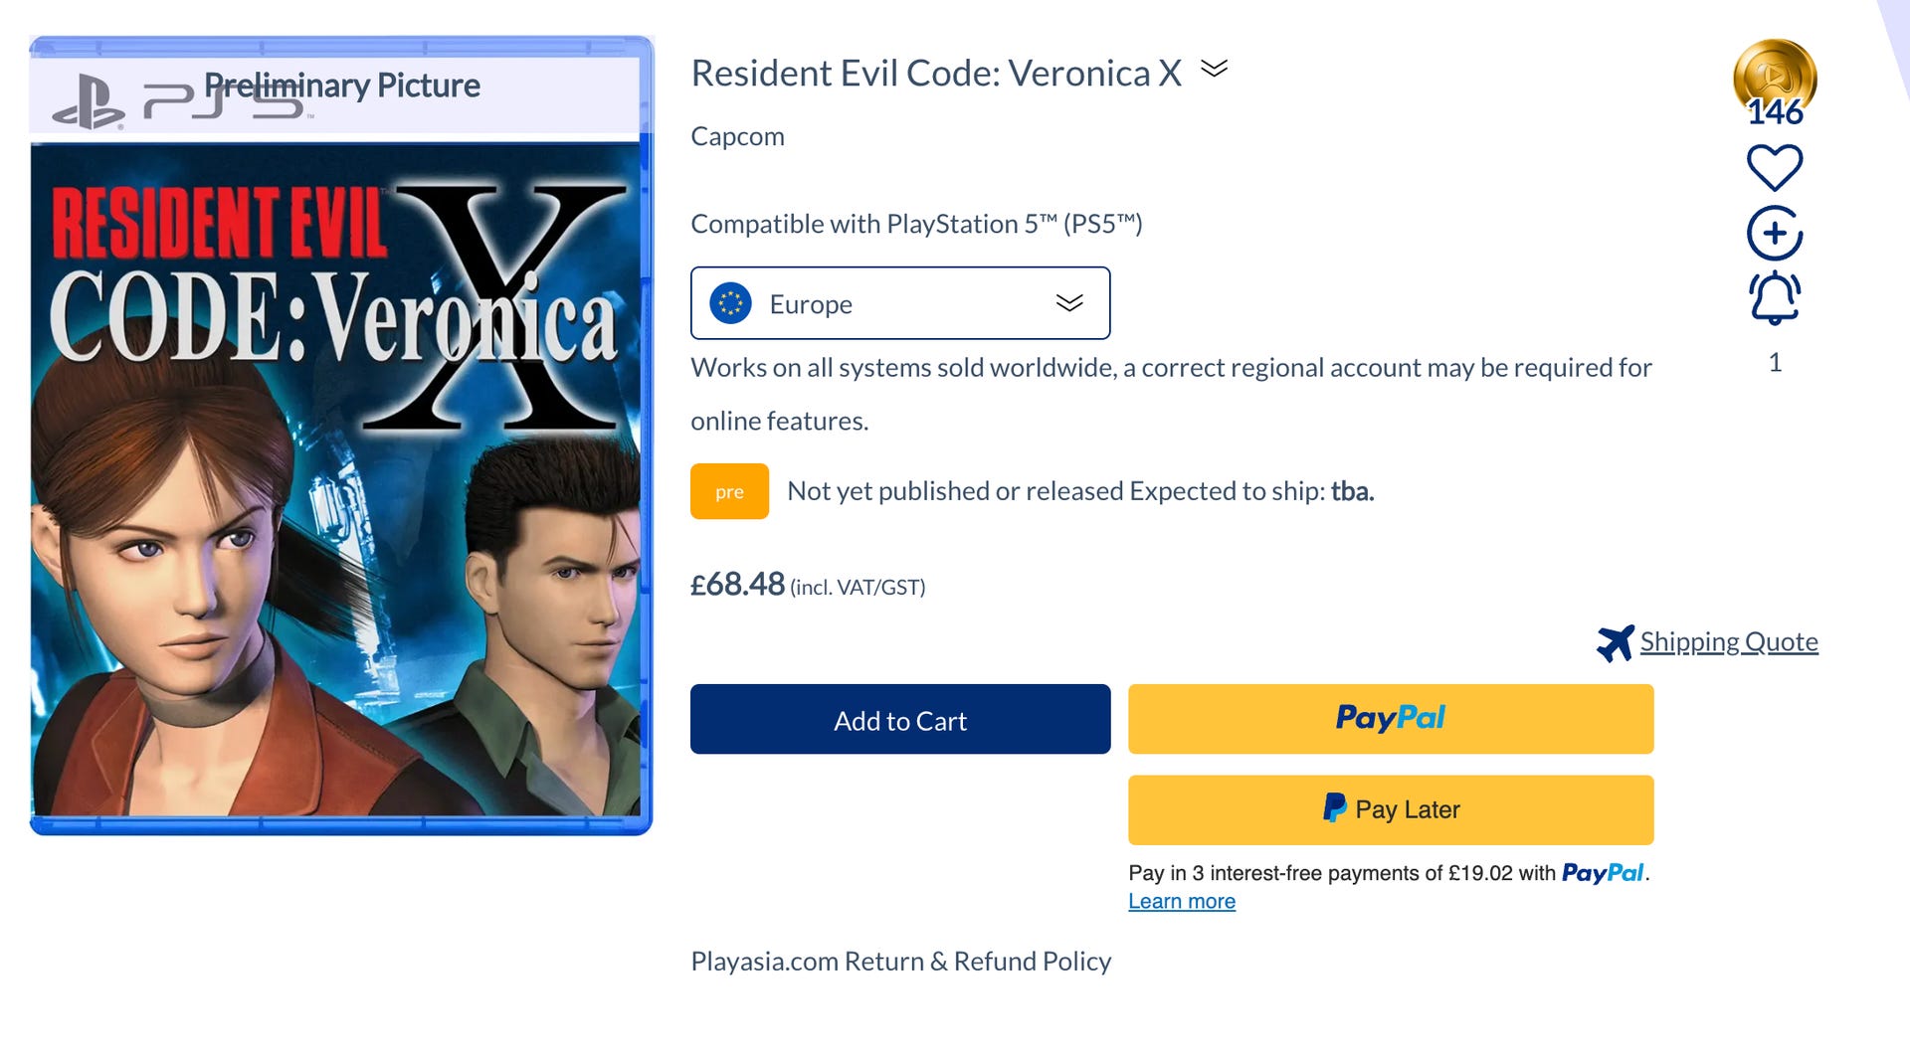Click the dropdown arrow in region selector

point(1069,303)
